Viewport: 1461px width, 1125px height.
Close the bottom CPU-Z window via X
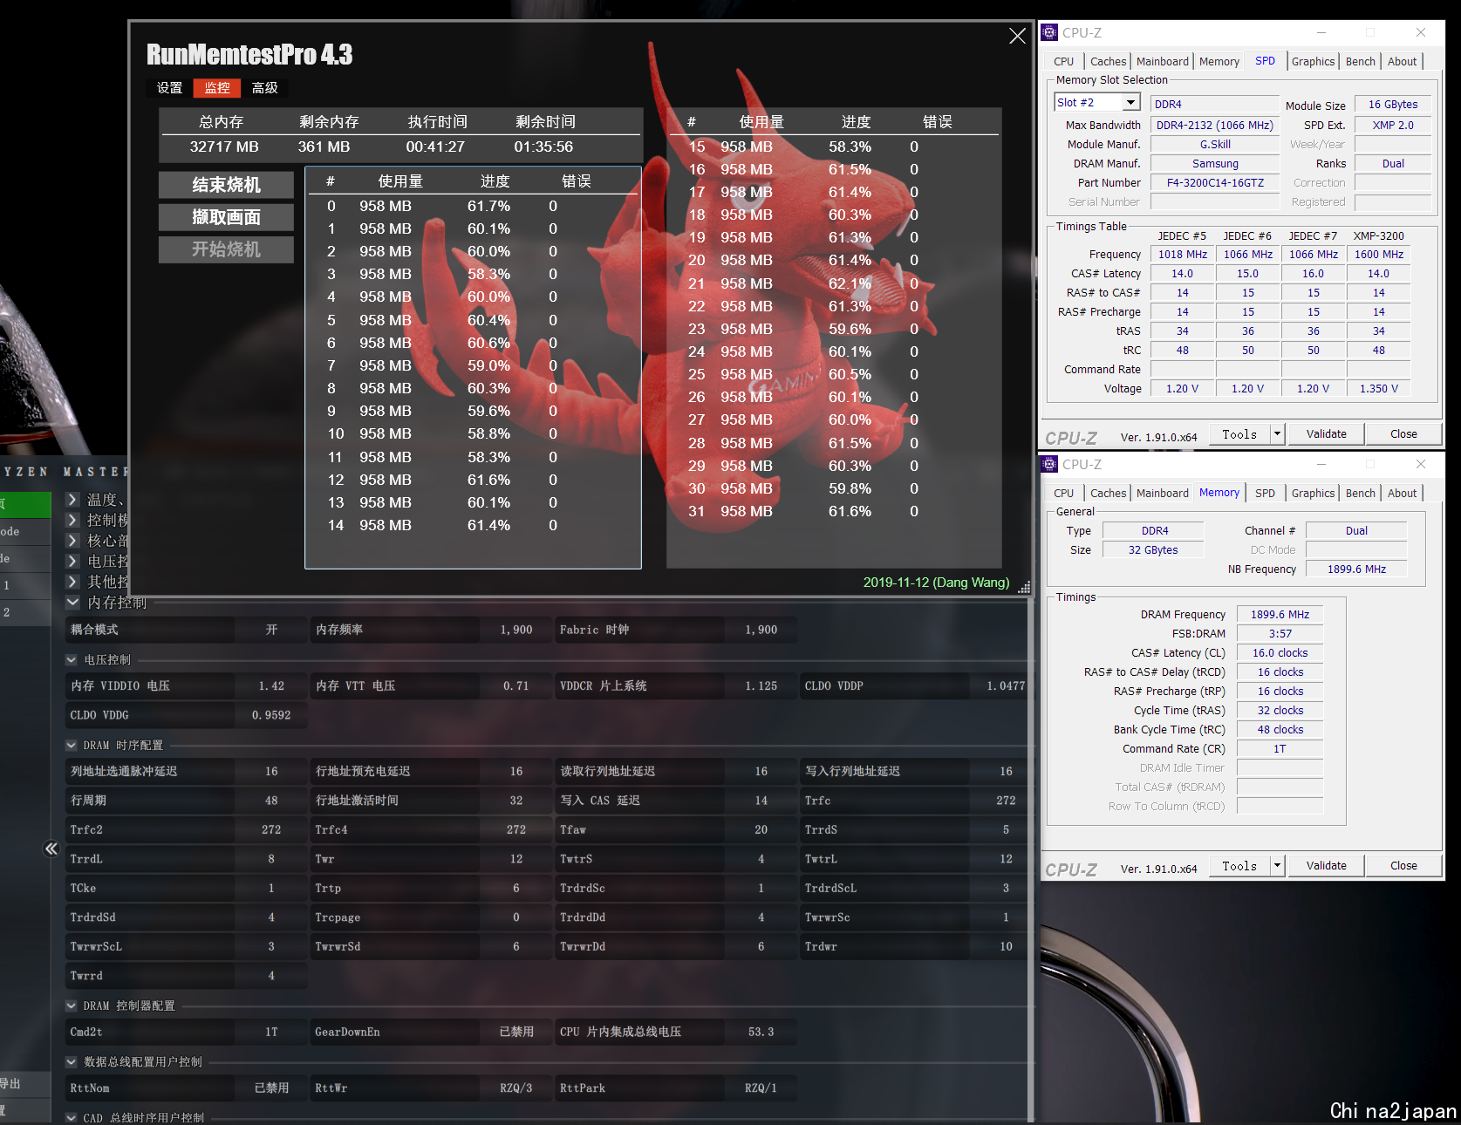[1421, 464]
